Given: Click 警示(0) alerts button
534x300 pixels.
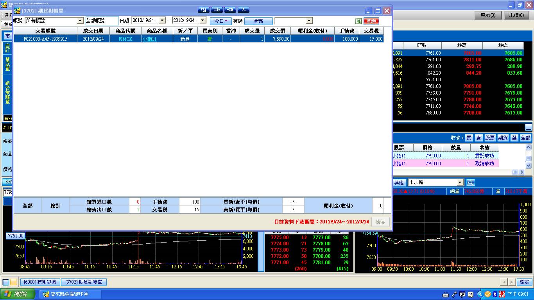Looking at the screenshot, I should pyautogui.click(x=488, y=15).
